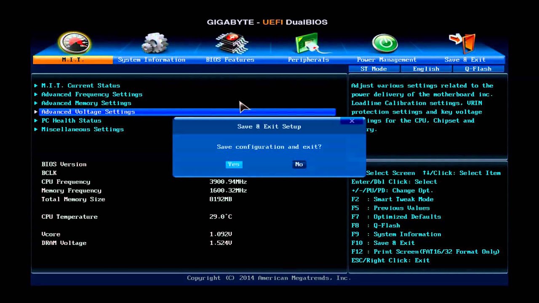Viewport: 539px width, 303px height.
Task: Open the System Information tab
Action: [152, 60]
